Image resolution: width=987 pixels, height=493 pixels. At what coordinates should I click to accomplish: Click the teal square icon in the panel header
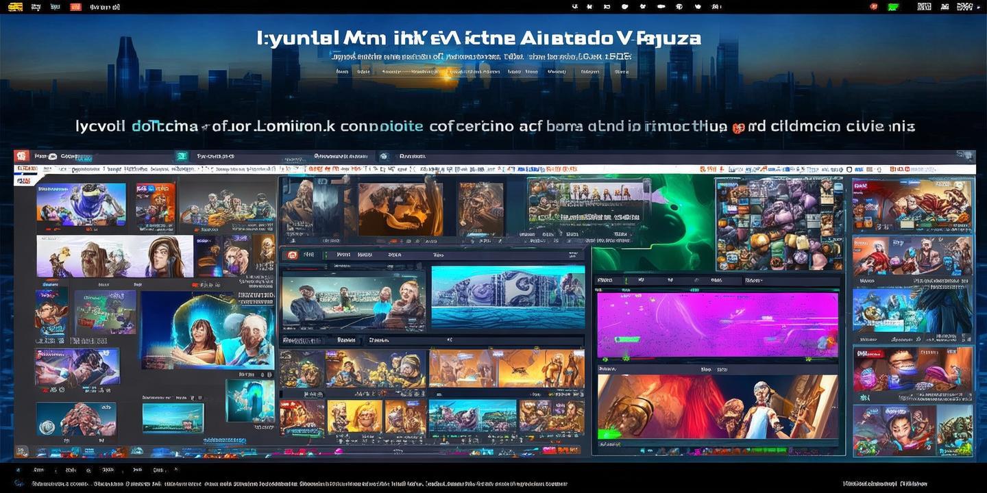(x=182, y=156)
